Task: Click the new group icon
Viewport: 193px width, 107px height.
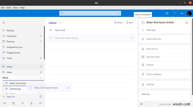Action: (41, 97)
